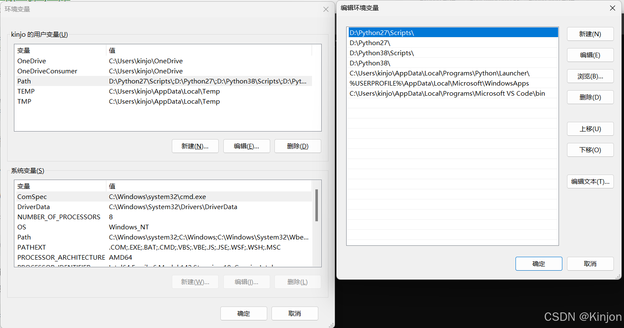Select the user Path variable row
Viewport: 624px width, 328px height.
pyautogui.click(x=163, y=81)
